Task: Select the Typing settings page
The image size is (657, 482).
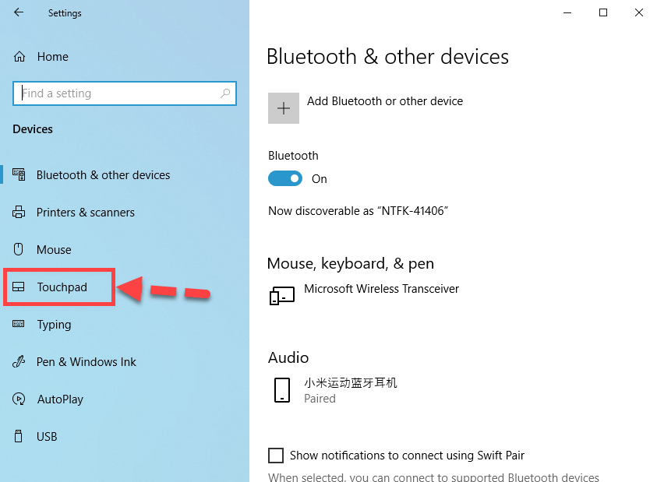Action: (x=54, y=325)
